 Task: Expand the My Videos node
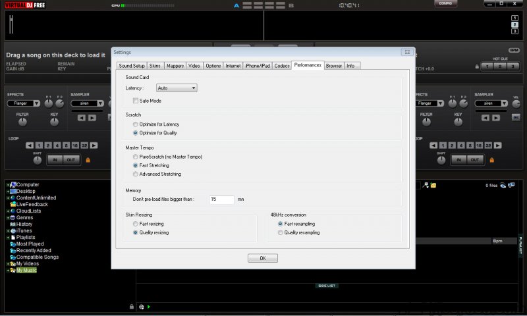[8, 264]
